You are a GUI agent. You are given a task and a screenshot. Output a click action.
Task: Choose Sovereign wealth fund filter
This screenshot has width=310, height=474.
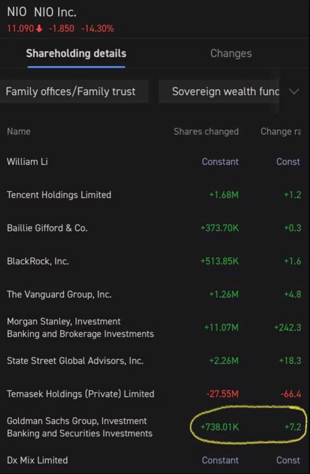coord(219,92)
